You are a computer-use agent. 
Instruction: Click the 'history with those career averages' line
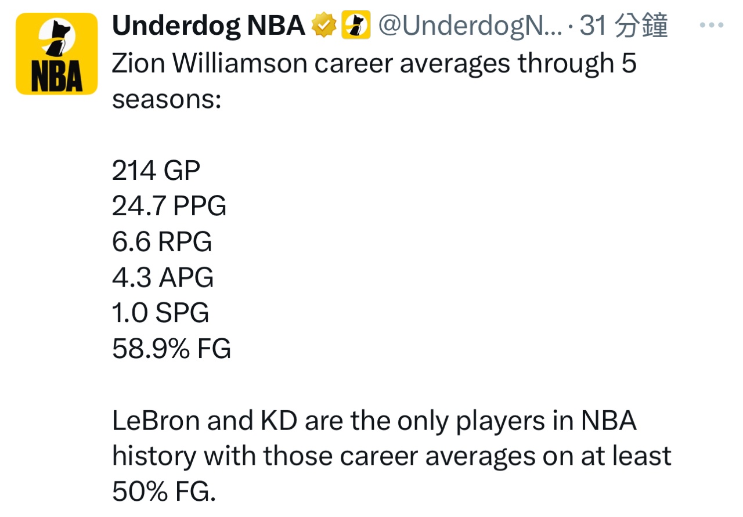(x=391, y=456)
